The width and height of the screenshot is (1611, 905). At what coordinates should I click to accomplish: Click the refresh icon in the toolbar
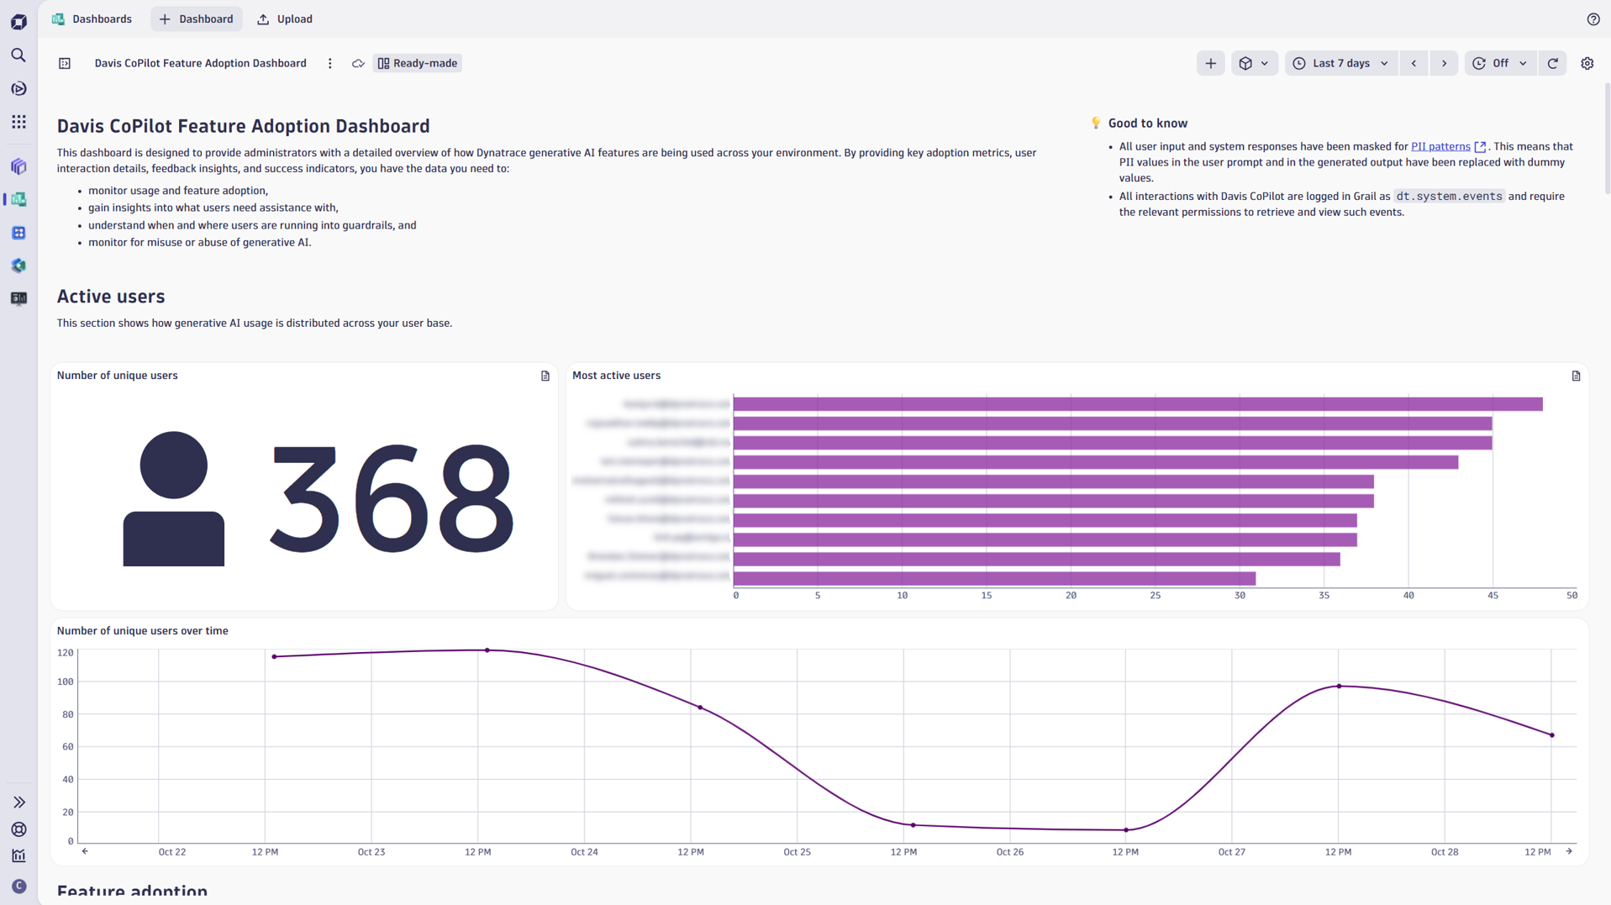(1553, 63)
